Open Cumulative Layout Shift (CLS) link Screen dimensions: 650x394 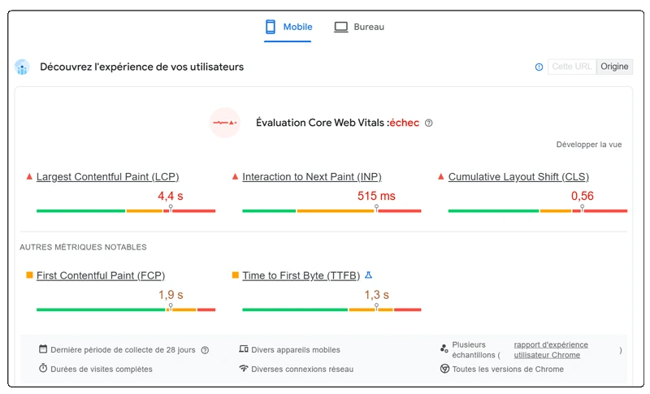click(518, 176)
